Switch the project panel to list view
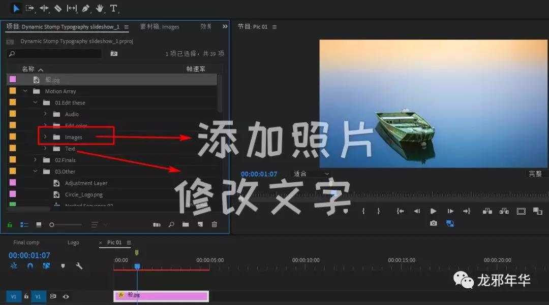The height and width of the screenshot is (305, 549). (24, 225)
